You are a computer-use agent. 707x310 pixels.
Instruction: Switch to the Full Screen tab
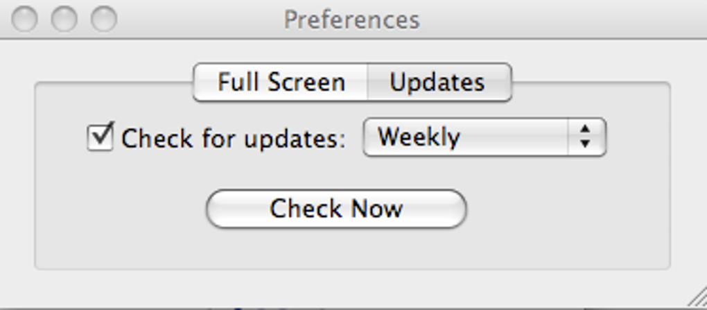281,83
